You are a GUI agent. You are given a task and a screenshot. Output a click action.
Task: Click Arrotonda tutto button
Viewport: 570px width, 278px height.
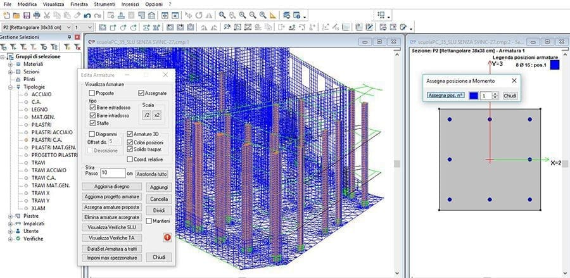pyautogui.click(x=151, y=174)
